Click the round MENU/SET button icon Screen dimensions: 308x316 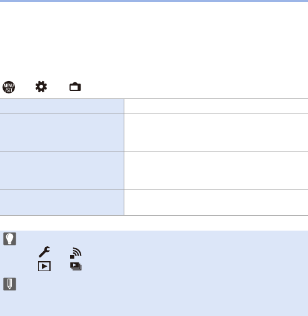click(9, 87)
